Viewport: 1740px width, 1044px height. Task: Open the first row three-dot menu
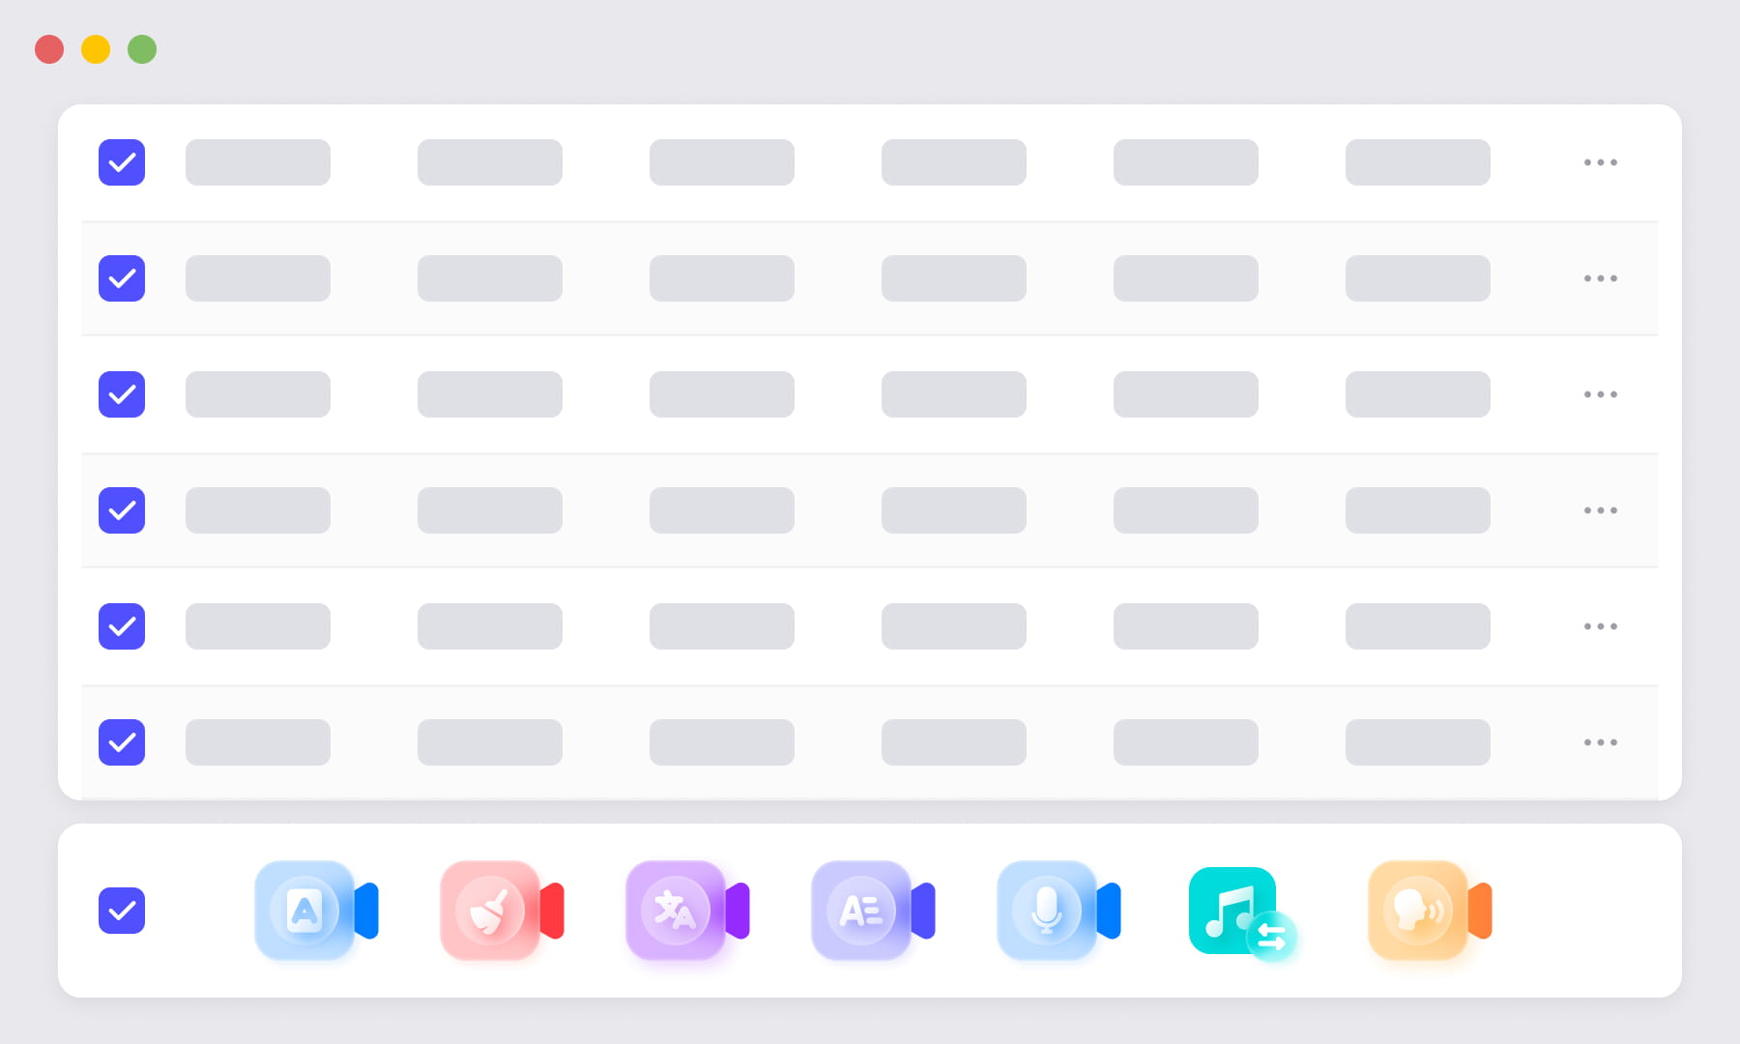point(1601,162)
